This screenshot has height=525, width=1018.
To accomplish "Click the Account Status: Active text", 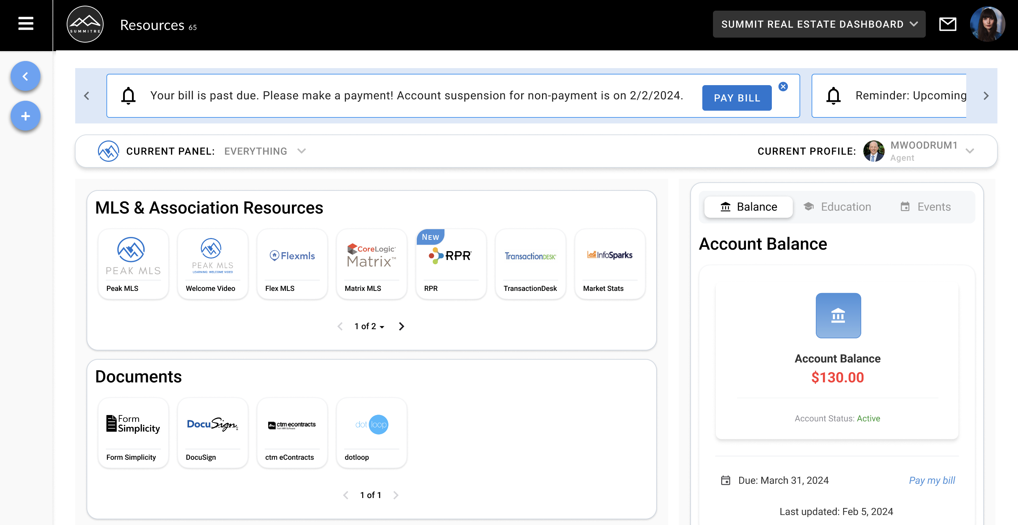I will click(x=837, y=418).
